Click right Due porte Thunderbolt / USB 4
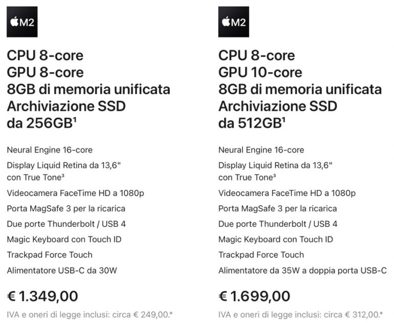The image size is (394, 323). pos(278,224)
